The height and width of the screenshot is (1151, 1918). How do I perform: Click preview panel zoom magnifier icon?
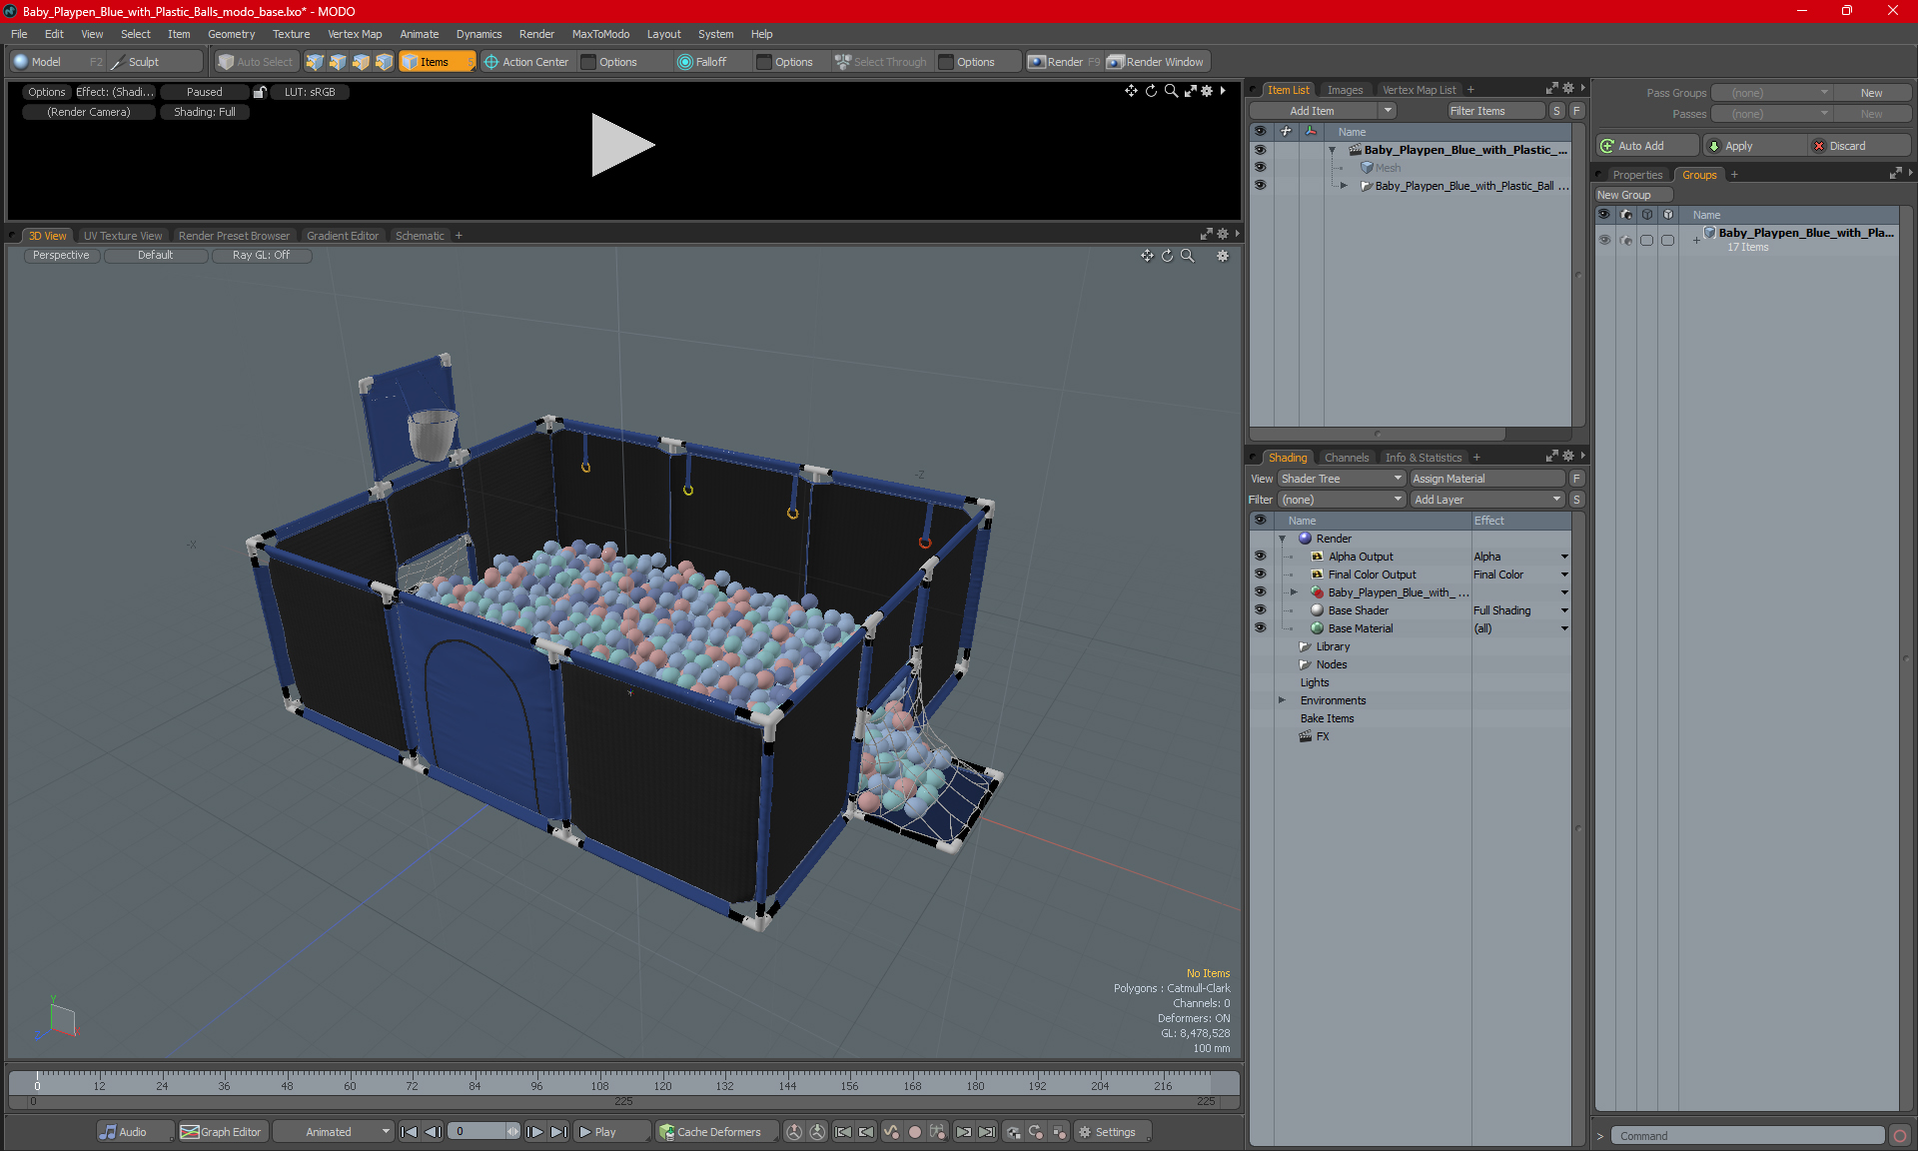click(x=1171, y=91)
